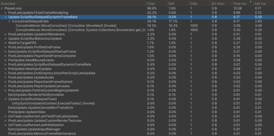274x136 pixels.
Task: Click the 42.2% Total value
Action: point(152,13)
